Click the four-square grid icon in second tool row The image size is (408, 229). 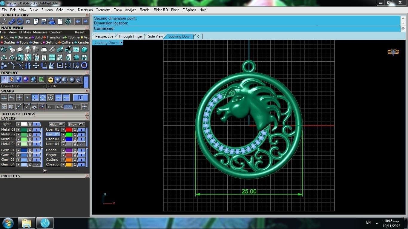coord(52,57)
